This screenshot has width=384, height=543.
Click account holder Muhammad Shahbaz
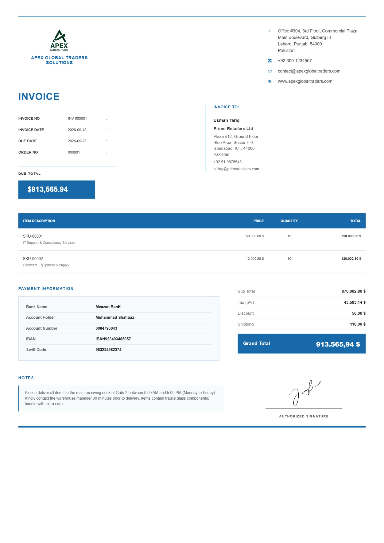click(115, 317)
